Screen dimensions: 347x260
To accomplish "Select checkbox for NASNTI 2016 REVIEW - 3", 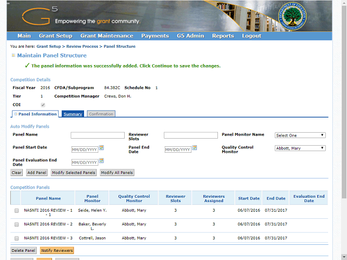I will [16, 238].
